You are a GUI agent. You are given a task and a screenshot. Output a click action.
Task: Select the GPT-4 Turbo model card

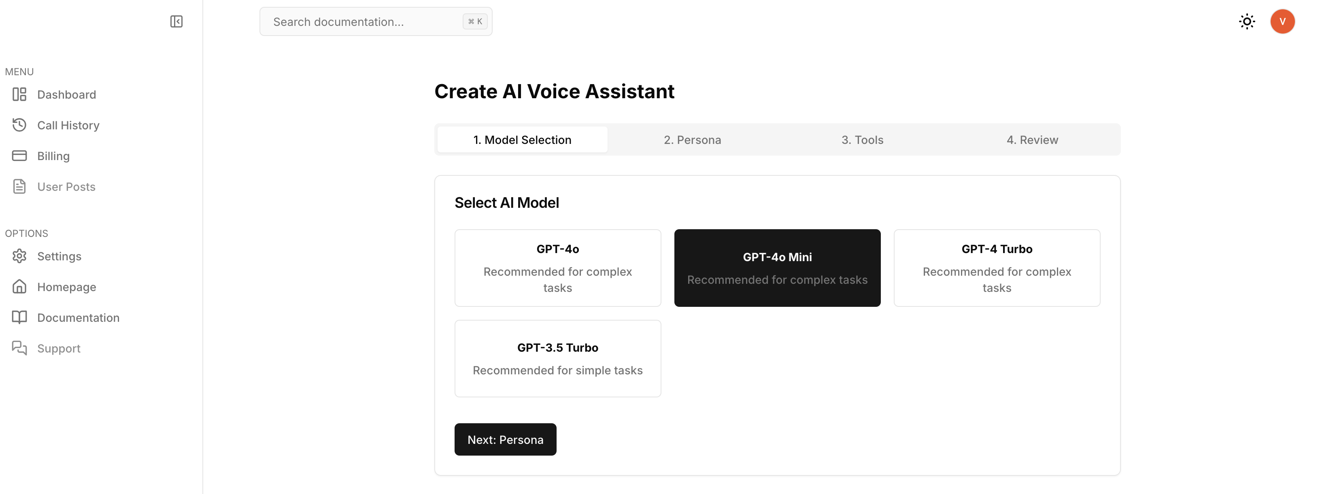coord(997,268)
